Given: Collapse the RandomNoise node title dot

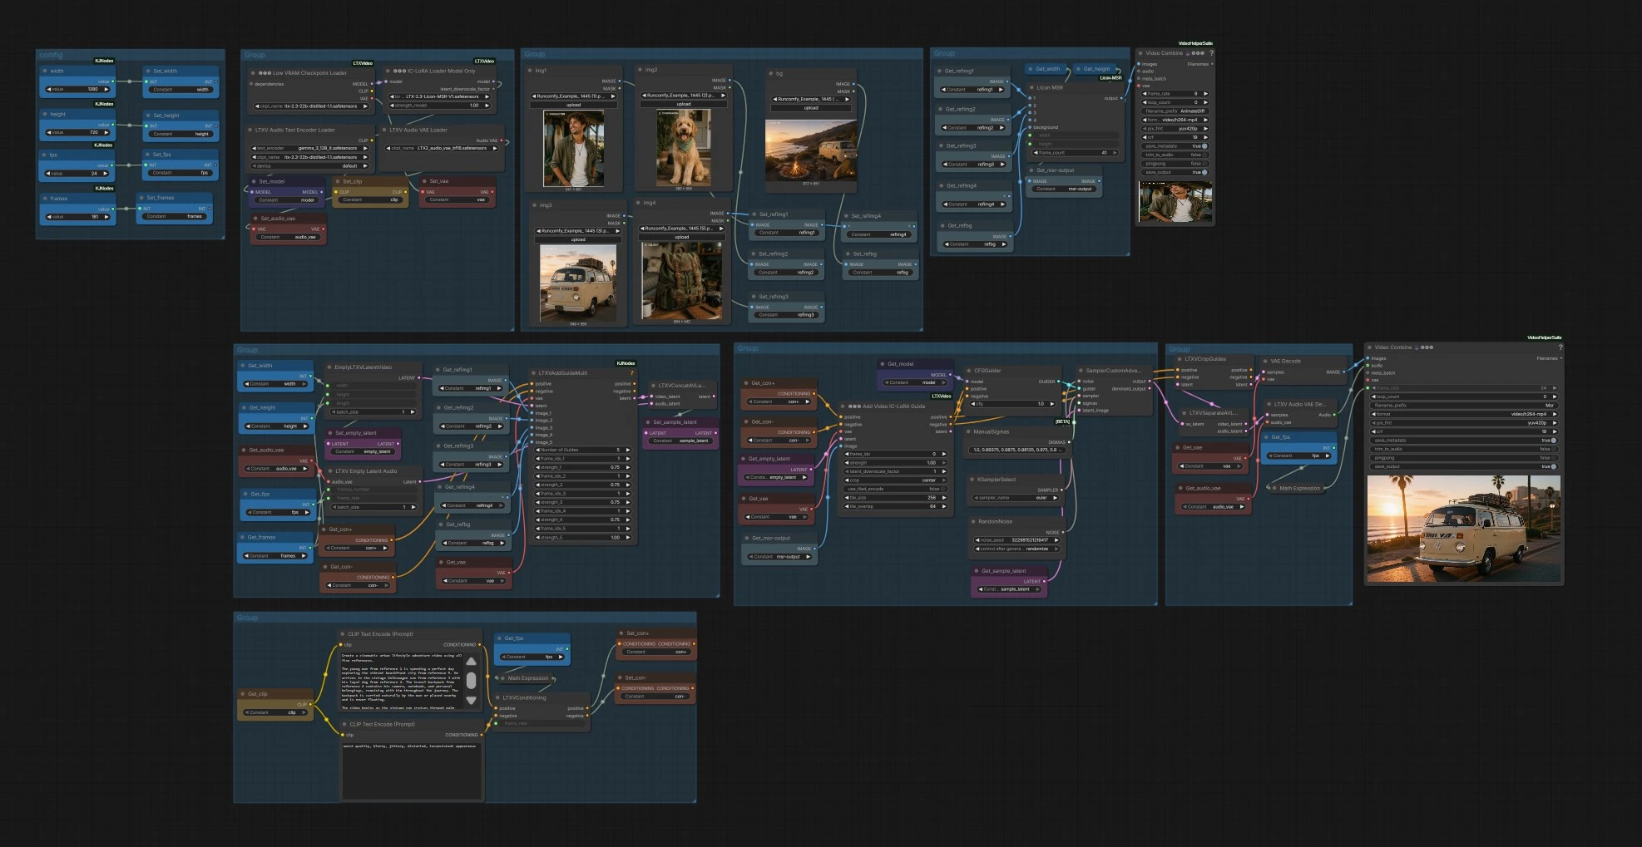Looking at the screenshot, I should click(972, 521).
